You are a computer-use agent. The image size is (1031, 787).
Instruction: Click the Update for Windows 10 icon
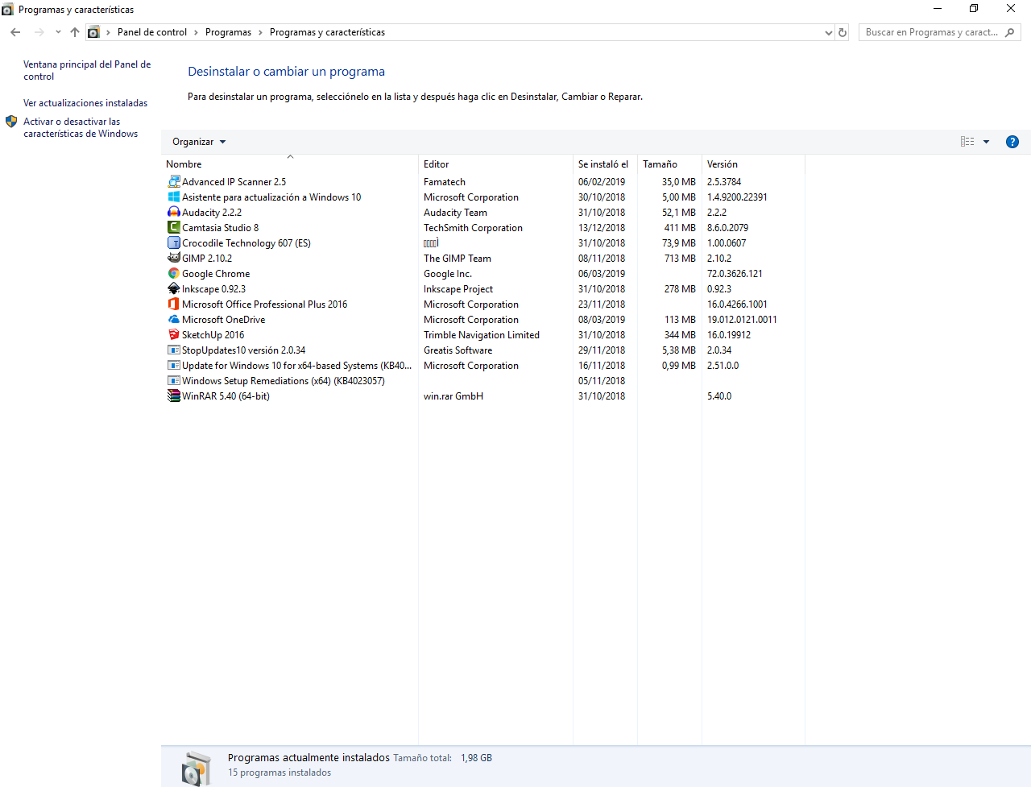pyautogui.click(x=173, y=366)
